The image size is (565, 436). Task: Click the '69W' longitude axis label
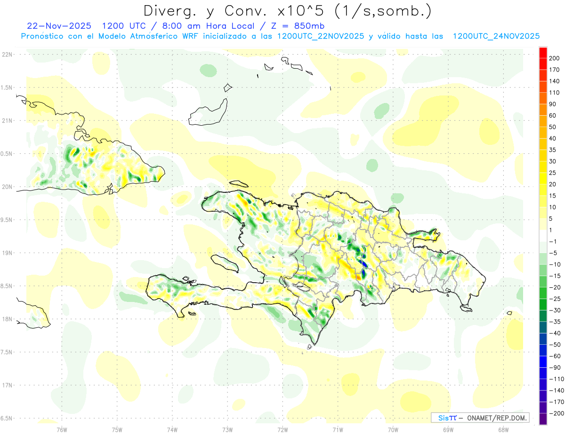click(x=448, y=429)
